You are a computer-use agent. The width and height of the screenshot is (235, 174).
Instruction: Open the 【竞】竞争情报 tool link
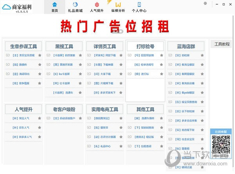click(x=21, y=83)
